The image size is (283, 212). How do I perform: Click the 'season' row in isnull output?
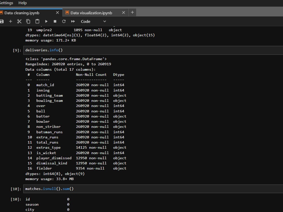(48, 204)
